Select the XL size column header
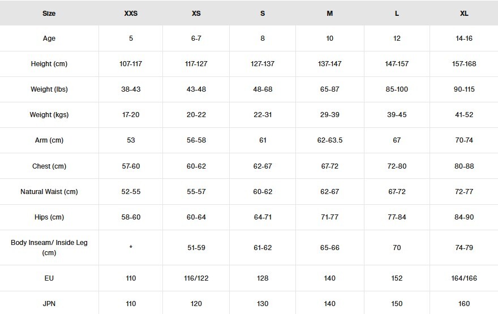Viewport: 498px width, 314px height. (464, 14)
